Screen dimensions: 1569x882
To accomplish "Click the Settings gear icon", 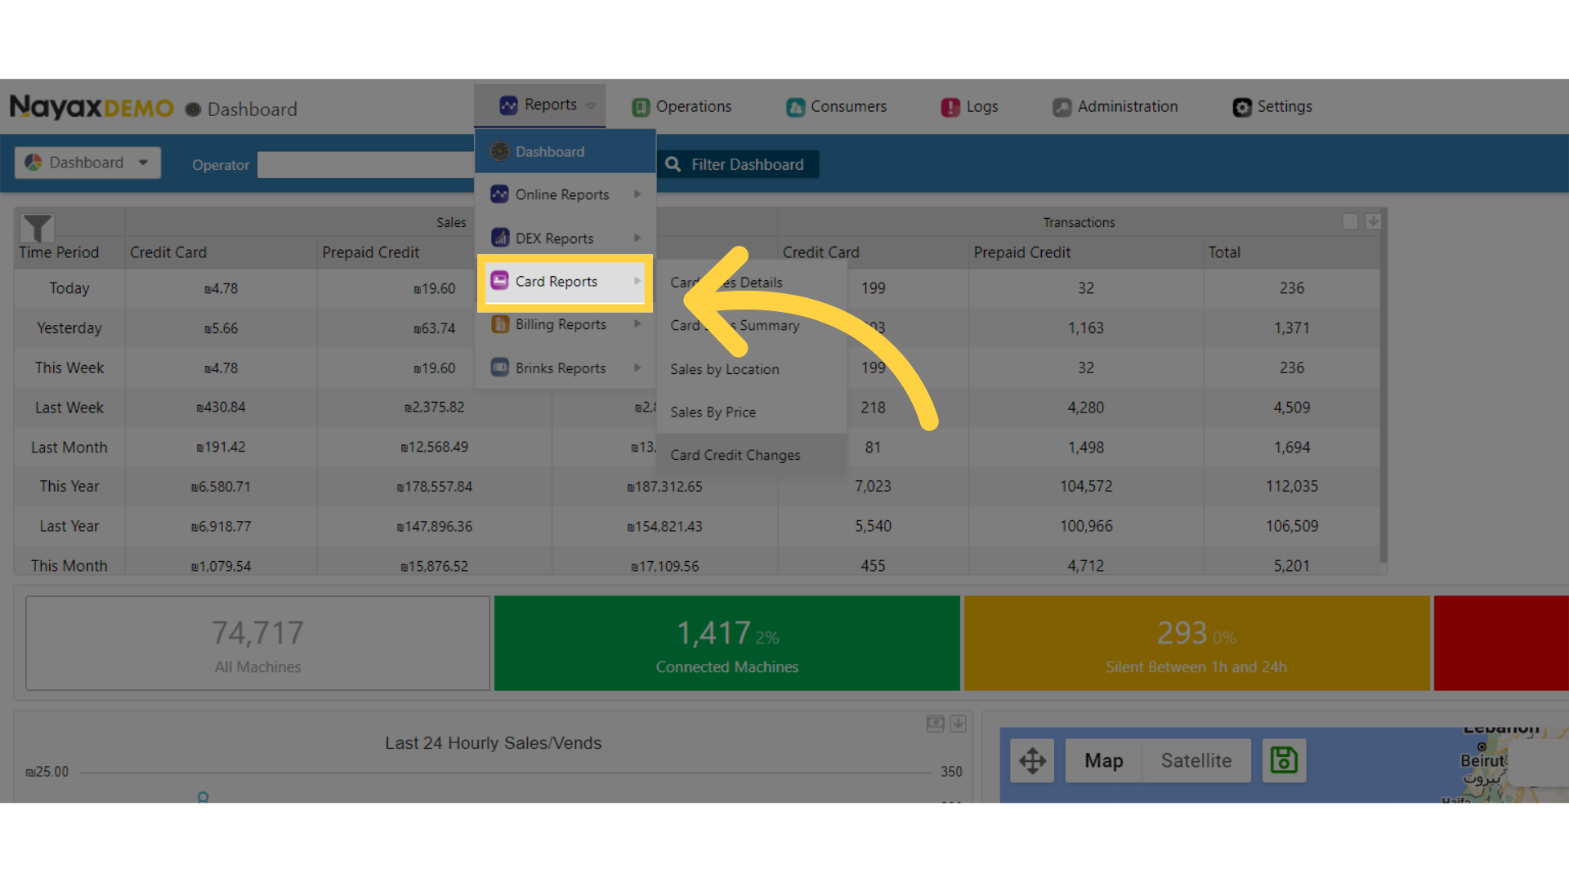I will pos(1242,107).
